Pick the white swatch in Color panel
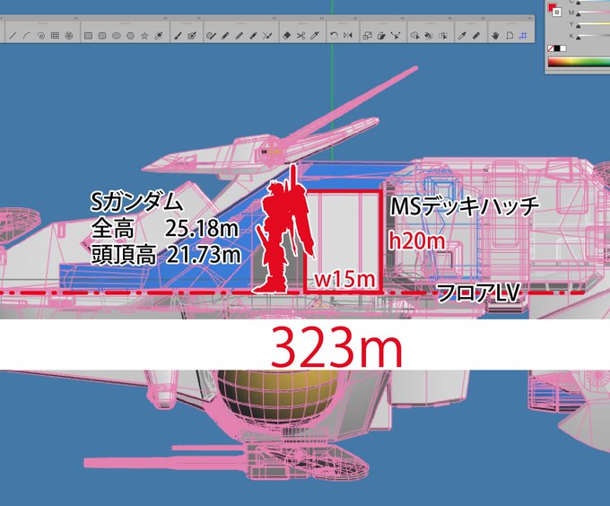 pos(563,48)
